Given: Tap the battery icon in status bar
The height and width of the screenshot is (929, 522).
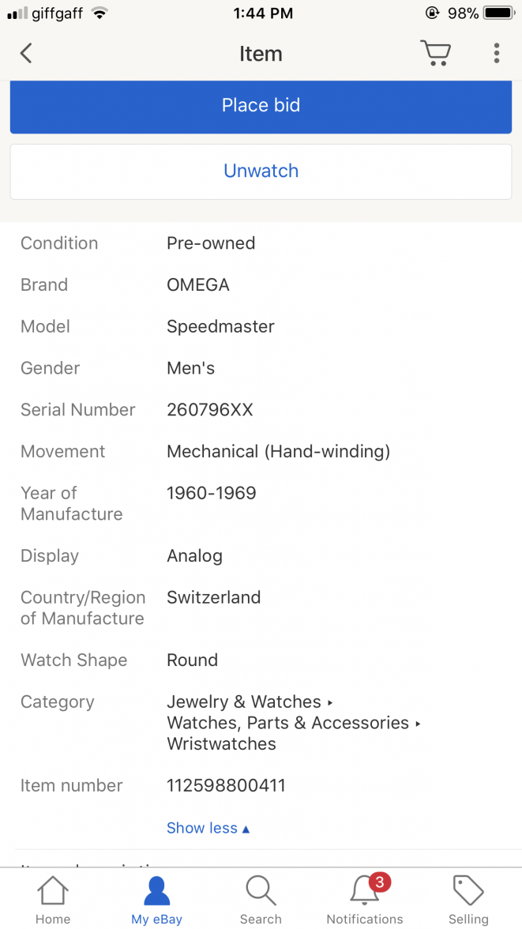Looking at the screenshot, I should 498,13.
